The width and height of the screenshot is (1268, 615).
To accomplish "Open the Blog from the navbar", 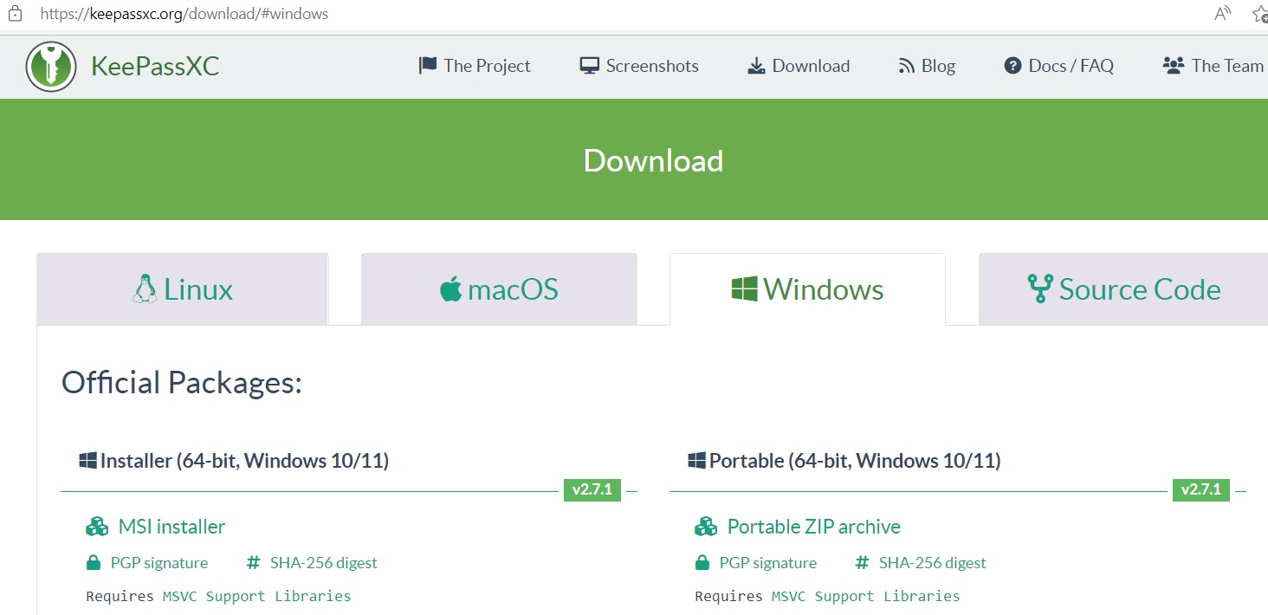I will [x=927, y=66].
